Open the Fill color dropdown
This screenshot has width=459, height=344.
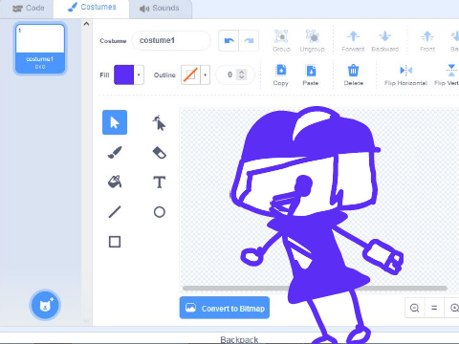click(139, 75)
